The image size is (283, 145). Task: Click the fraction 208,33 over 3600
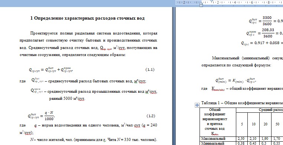268,33
